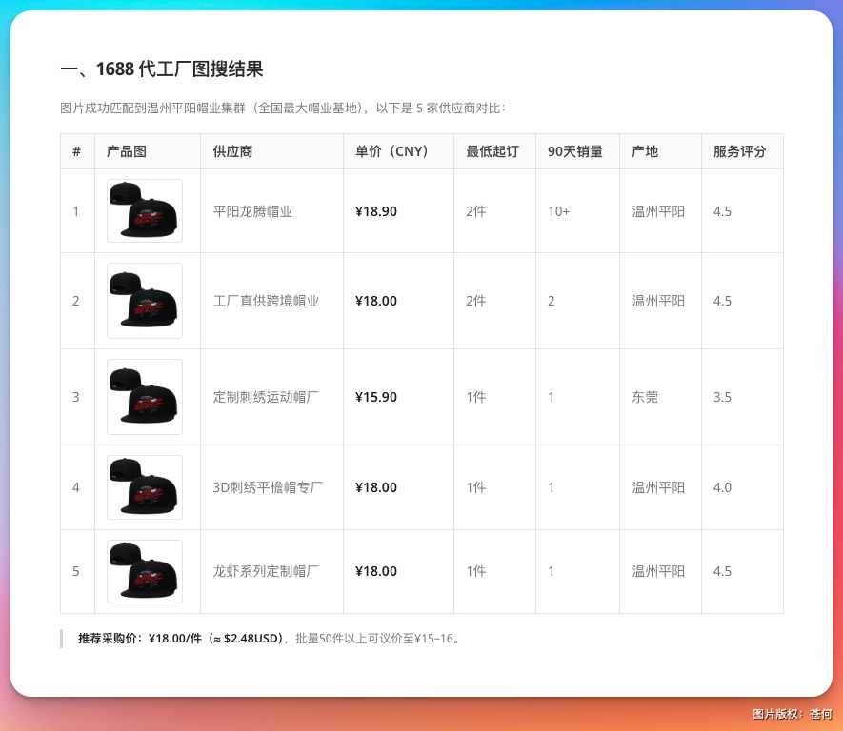Select the 东莞 origin cell

pos(645,397)
